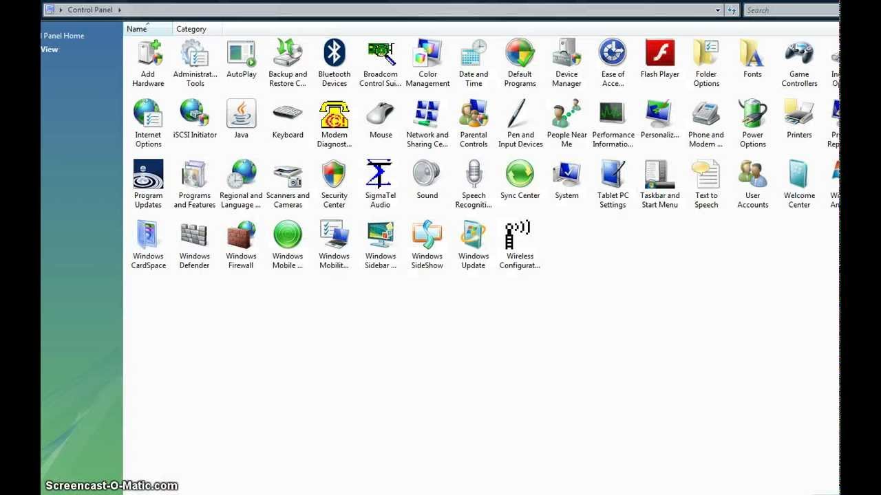Open Windows Mobile Device Center
The image size is (881, 495).
point(288,245)
